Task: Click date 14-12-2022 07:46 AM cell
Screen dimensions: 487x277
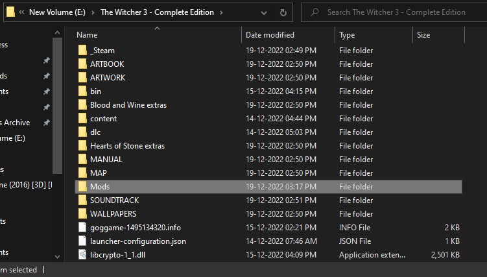Action: 281,241
